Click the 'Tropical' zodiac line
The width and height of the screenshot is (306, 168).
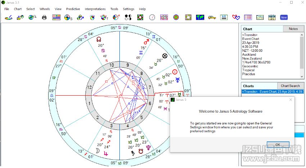(248, 70)
